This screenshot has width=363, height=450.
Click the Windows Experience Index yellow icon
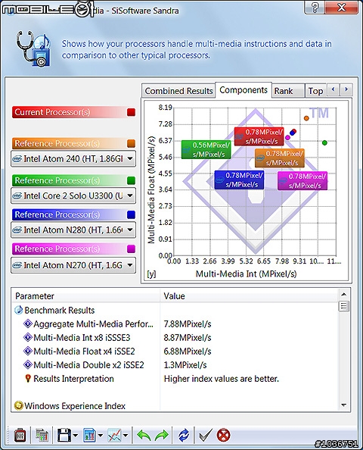pos(18,405)
